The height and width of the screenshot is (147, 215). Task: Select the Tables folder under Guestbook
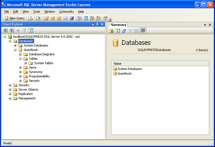pos(33,59)
